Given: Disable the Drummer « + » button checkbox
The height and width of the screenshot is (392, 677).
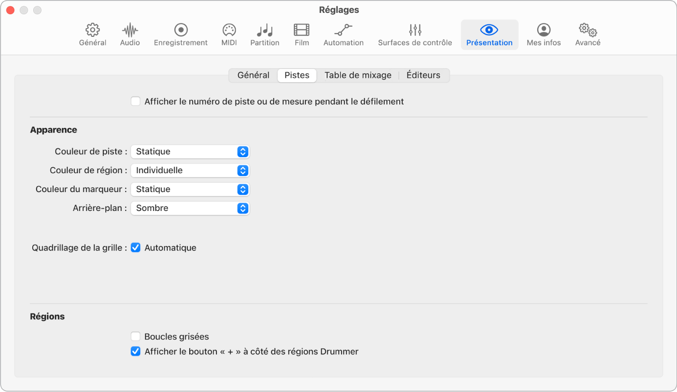Looking at the screenshot, I should [136, 351].
